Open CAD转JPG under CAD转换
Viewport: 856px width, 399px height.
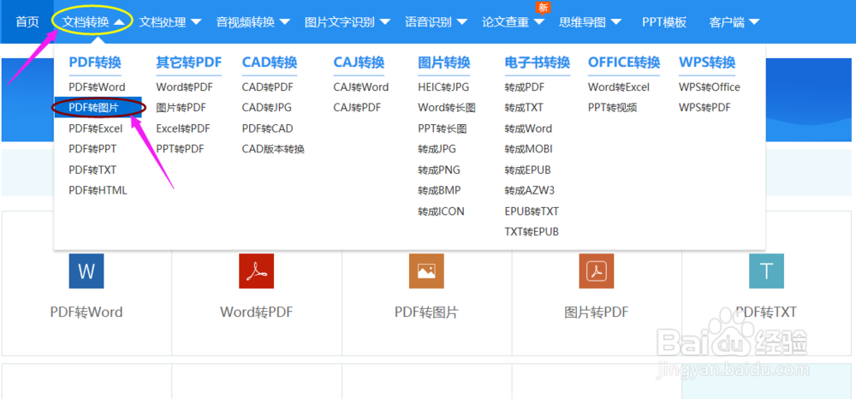[266, 108]
